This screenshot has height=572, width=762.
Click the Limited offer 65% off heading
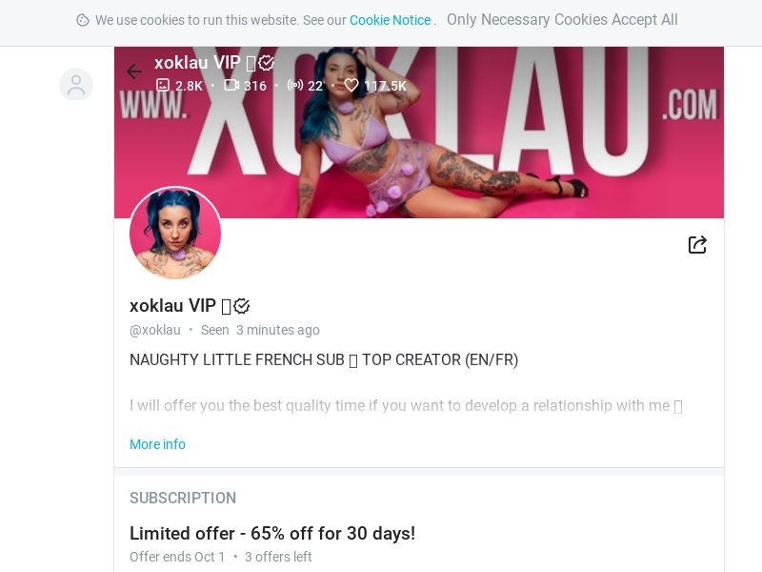coord(272,533)
